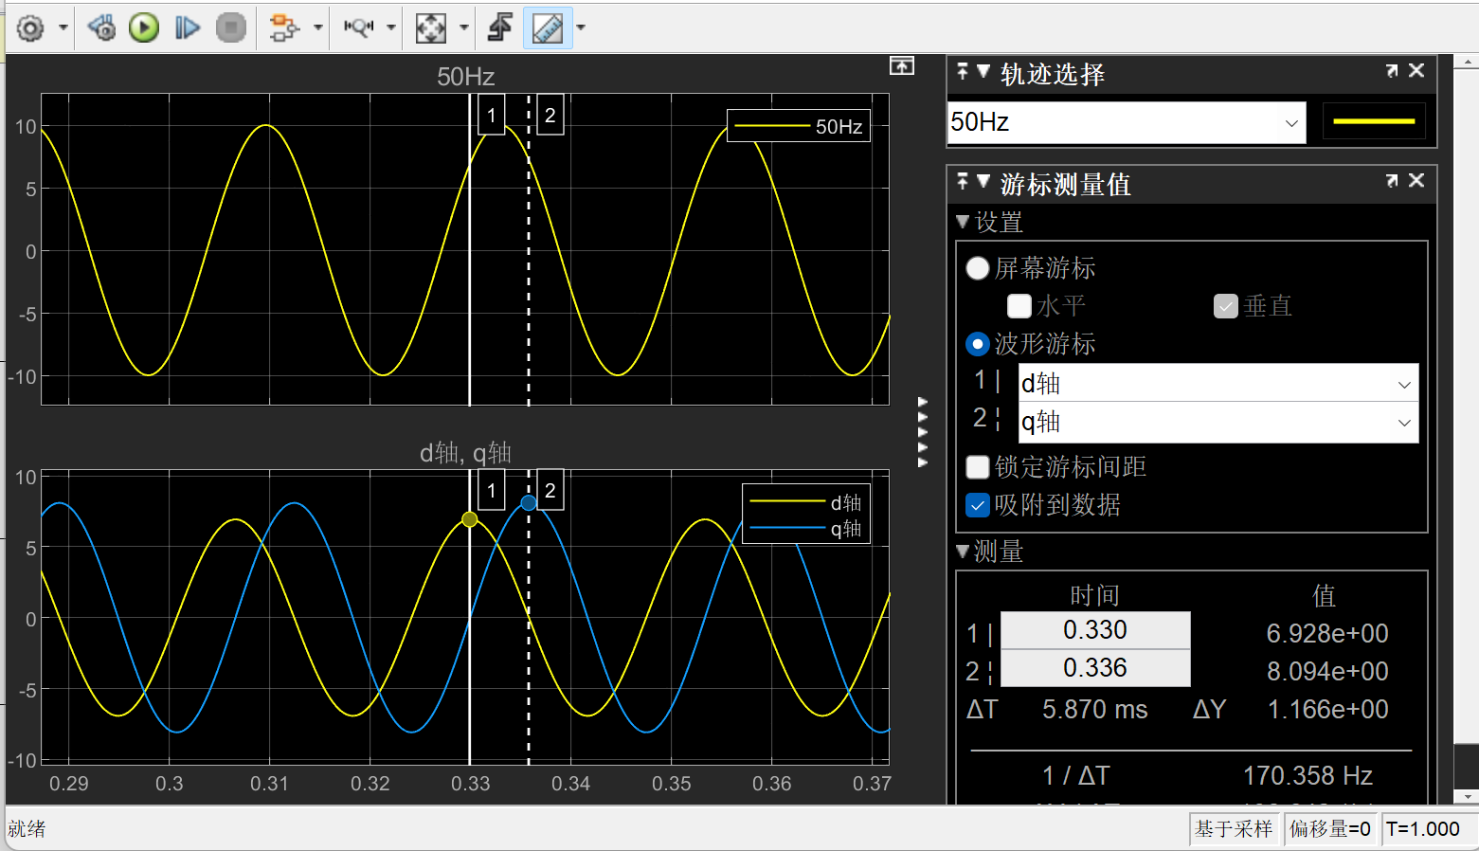Click cursor 2 label in d轴 q轴 plot

(550, 491)
